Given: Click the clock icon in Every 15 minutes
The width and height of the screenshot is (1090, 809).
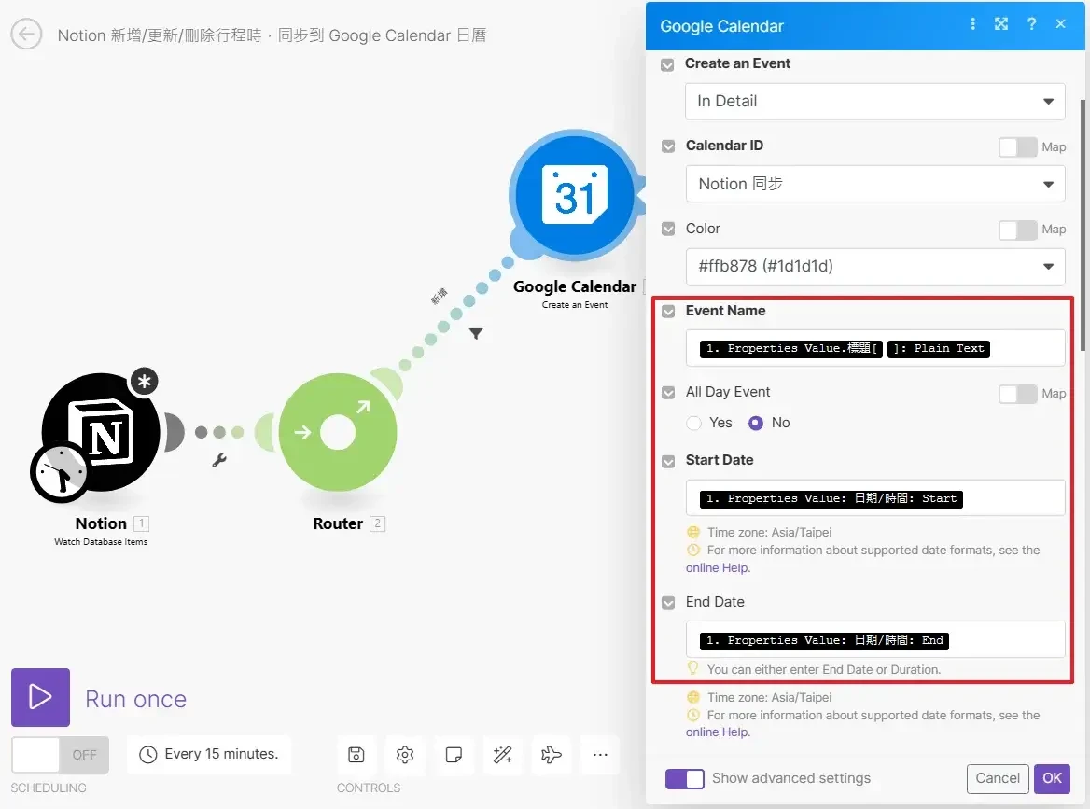Looking at the screenshot, I should point(148,755).
